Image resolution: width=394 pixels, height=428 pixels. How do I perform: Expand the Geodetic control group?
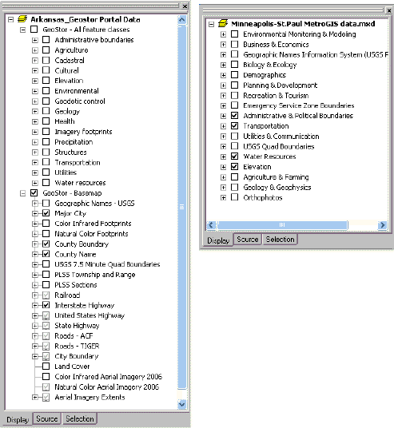pos(34,101)
